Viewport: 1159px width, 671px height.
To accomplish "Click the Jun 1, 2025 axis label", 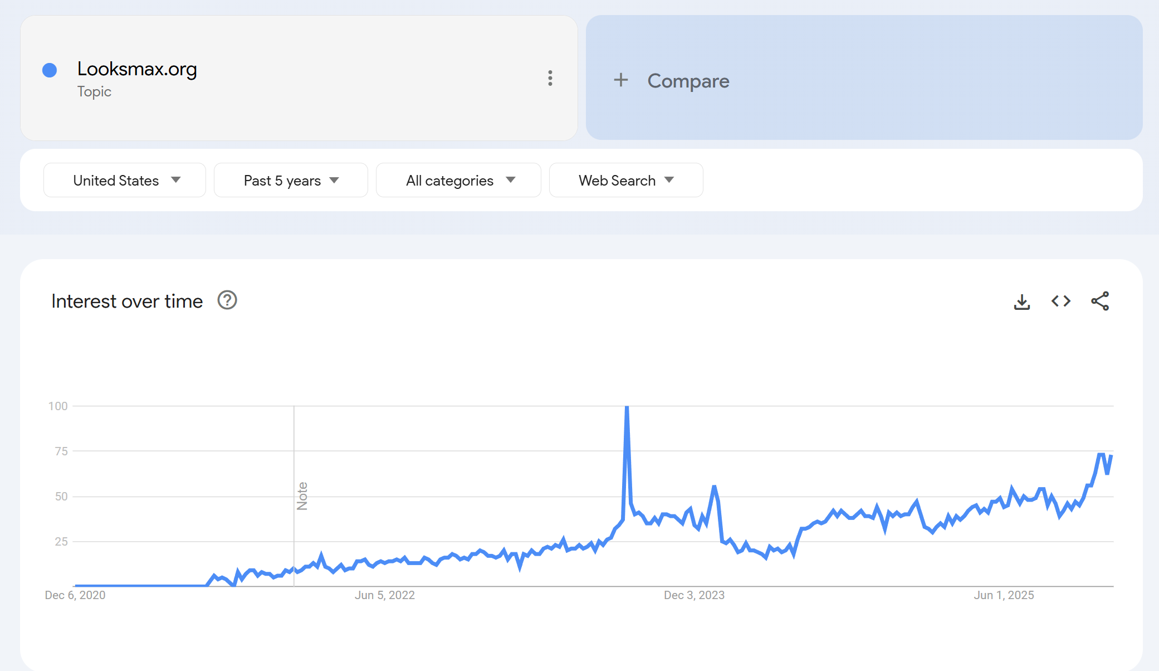I will pos(1004,595).
